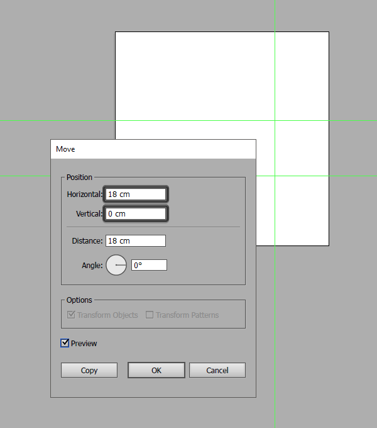Image resolution: width=377 pixels, height=428 pixels.
Task: Click the Move dialog title bar
Action: (x=153, y=149)
